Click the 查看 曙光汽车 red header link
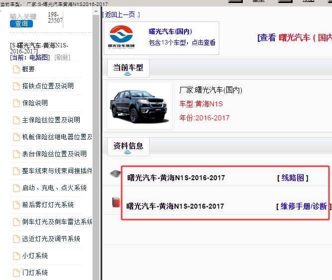This screenshot has width=332, height=280. [x=295, y=38]
